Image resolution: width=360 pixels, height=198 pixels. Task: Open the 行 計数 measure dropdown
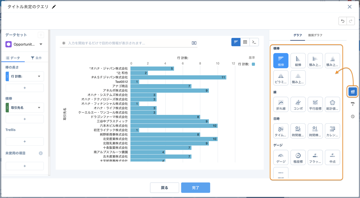(x=39, y=76)
